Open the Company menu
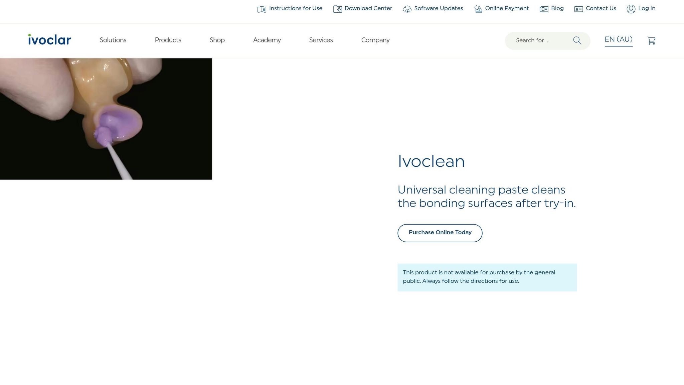 tap(375, 40)
